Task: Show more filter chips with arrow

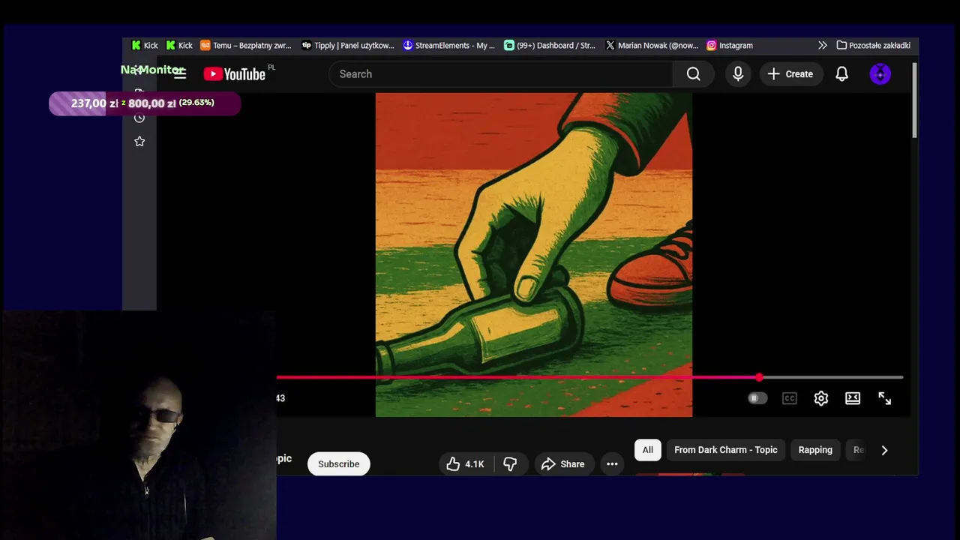Action: click(x=884, y=450)
